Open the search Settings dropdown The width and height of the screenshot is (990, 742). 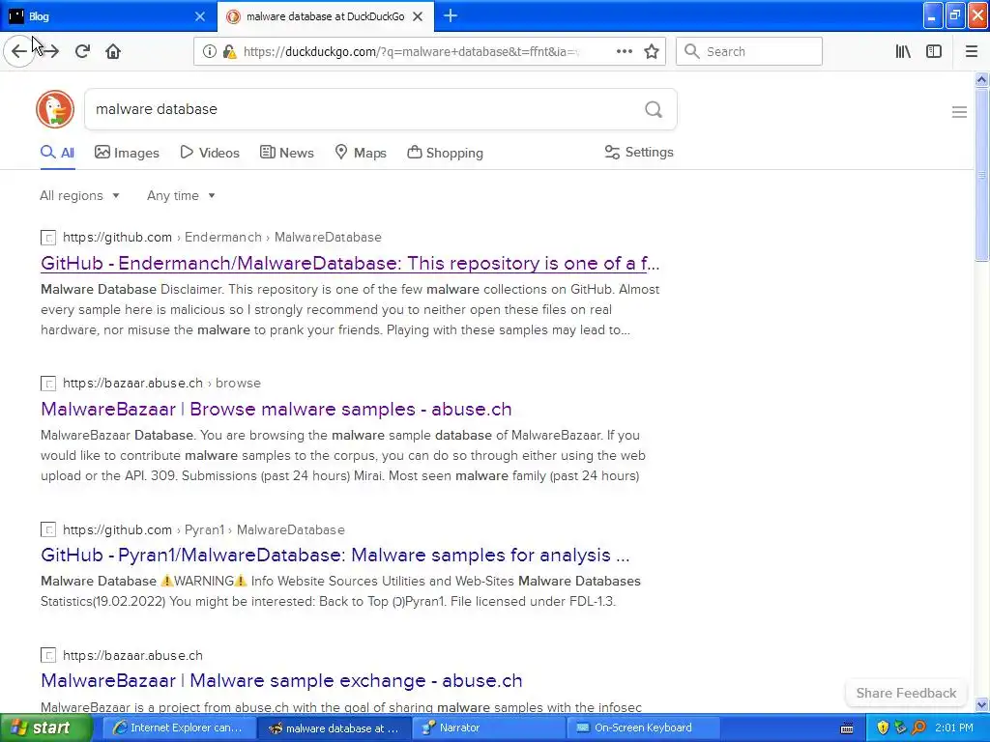click(x=639, y=152)
